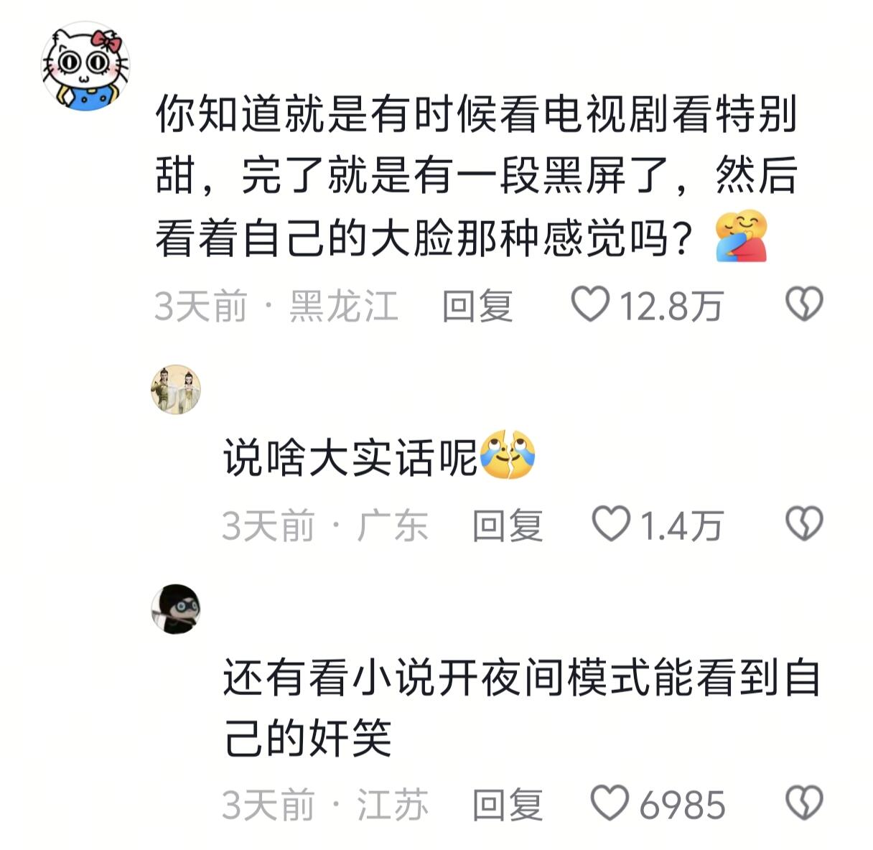Tap the hugging emoji in top comment
Viewport: 873px width, 850px height.
click(742, 235)
